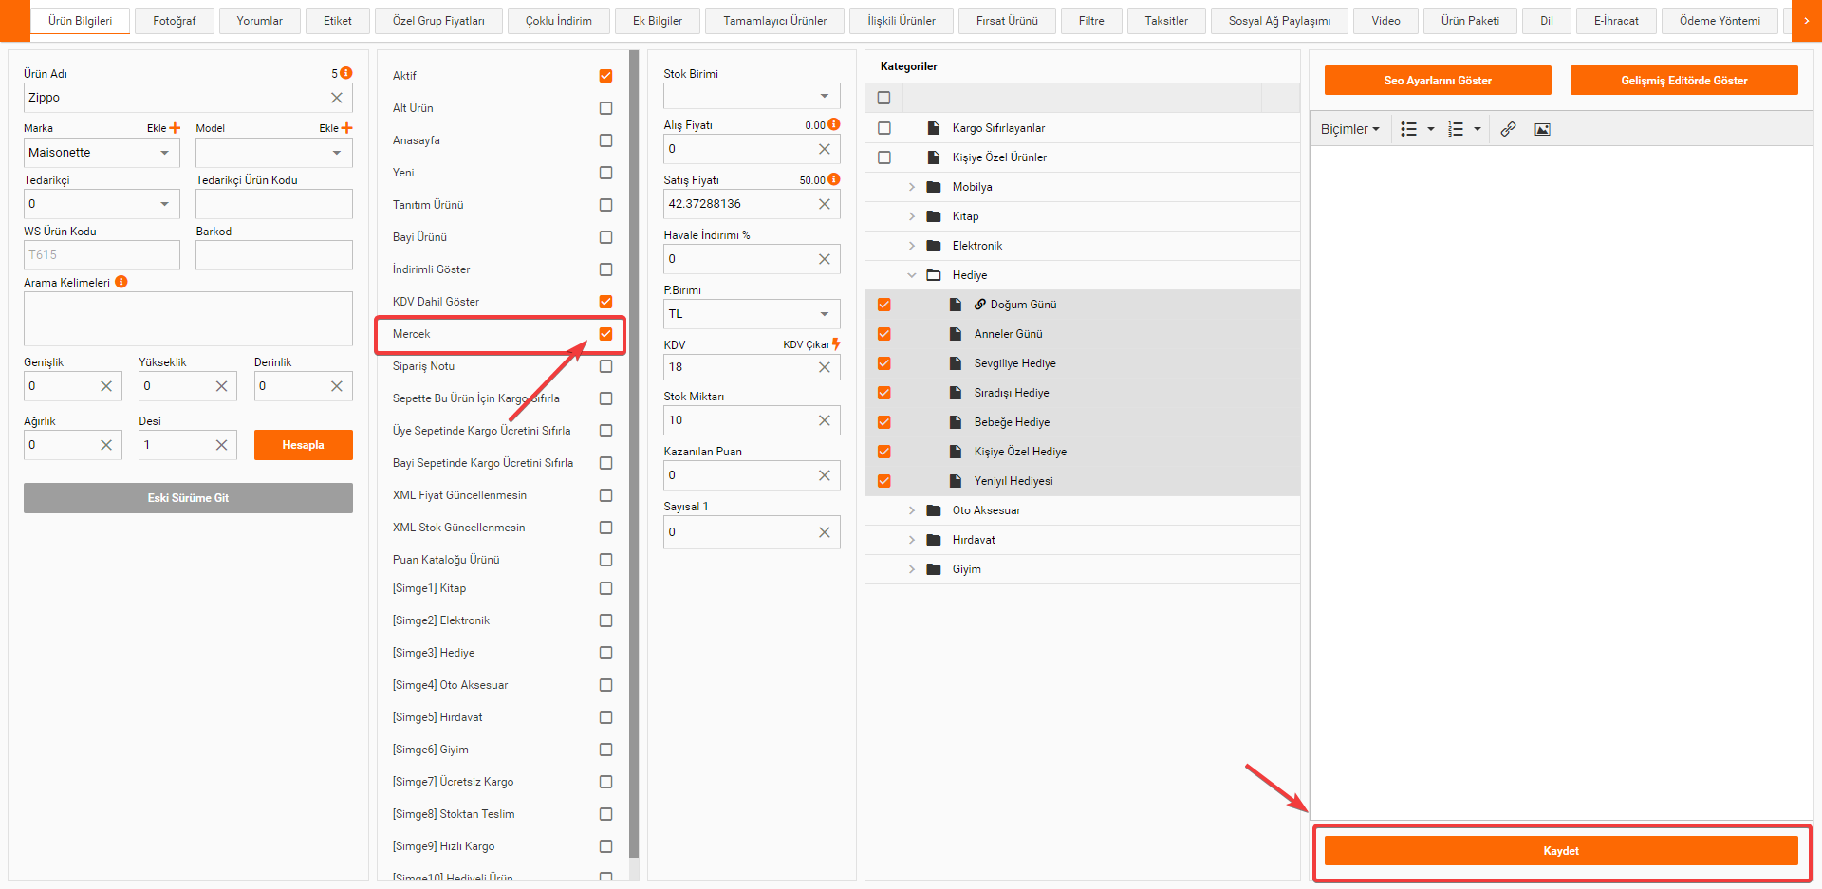Click info icon next to Arama Kelimeleri
The width and height of the screenshot is (1822, 889).
[x=121, y=282]
